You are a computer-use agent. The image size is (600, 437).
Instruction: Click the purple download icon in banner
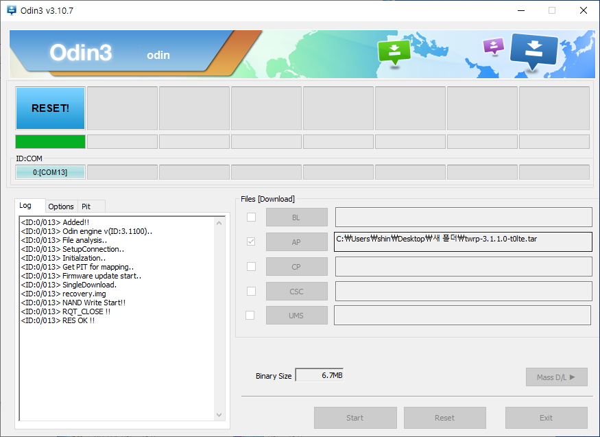pos(494,47)
